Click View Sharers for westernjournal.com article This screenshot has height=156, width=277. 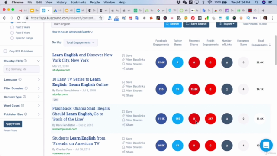[132, 120]
